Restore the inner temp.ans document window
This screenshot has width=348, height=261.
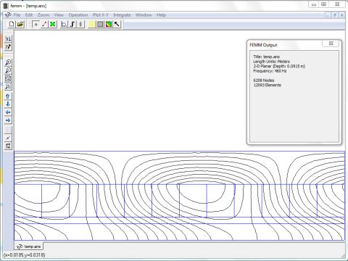click(x=335, y=15)
